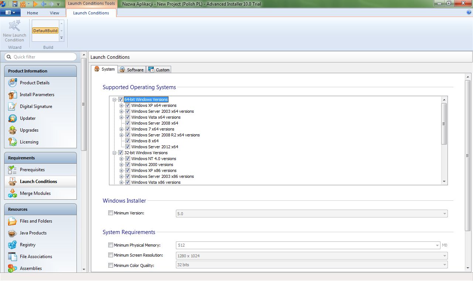Uncheck 32-bit Windows Versions checkbox
The image size is (473, 281).
point(120,153)
